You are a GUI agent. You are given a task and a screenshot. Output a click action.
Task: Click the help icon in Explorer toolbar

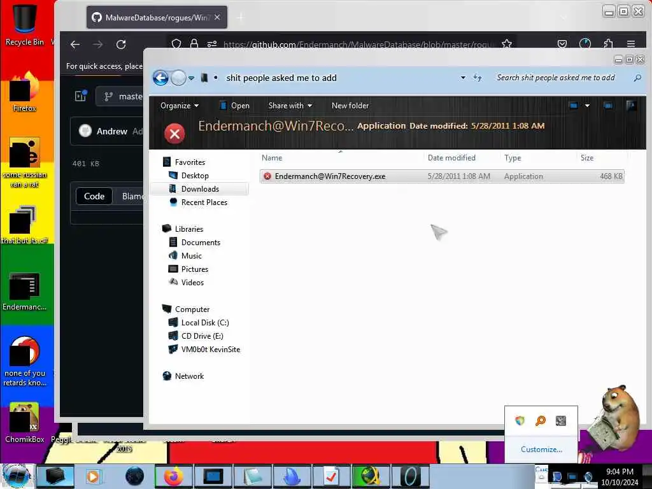[x=631, y=106]
